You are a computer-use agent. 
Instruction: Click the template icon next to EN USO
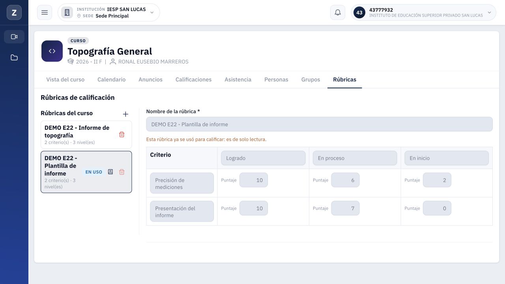(x=110, y=172)
